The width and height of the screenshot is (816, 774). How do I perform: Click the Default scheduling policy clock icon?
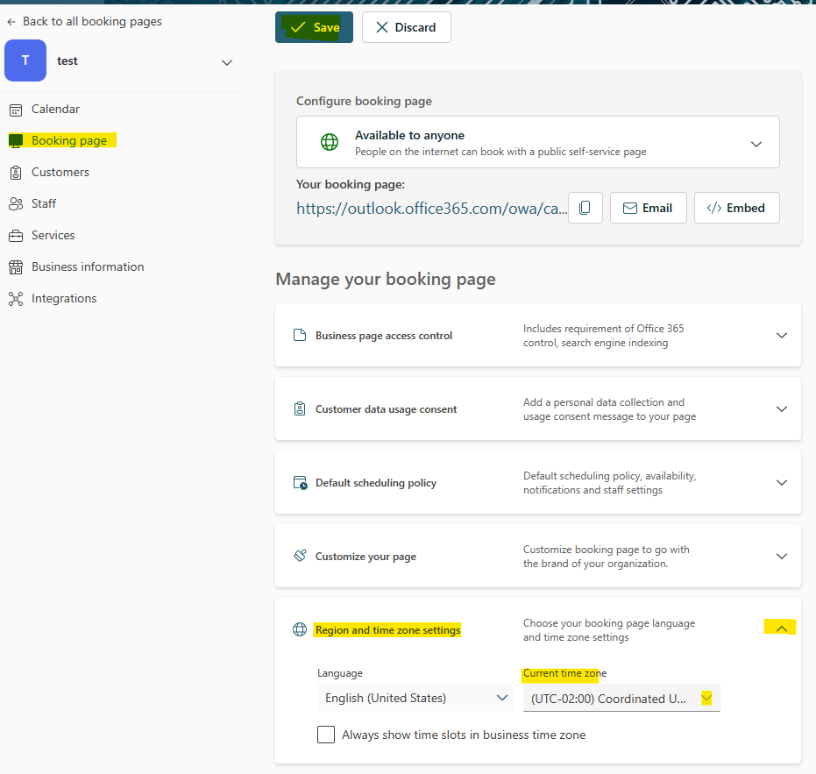(301, 483)
